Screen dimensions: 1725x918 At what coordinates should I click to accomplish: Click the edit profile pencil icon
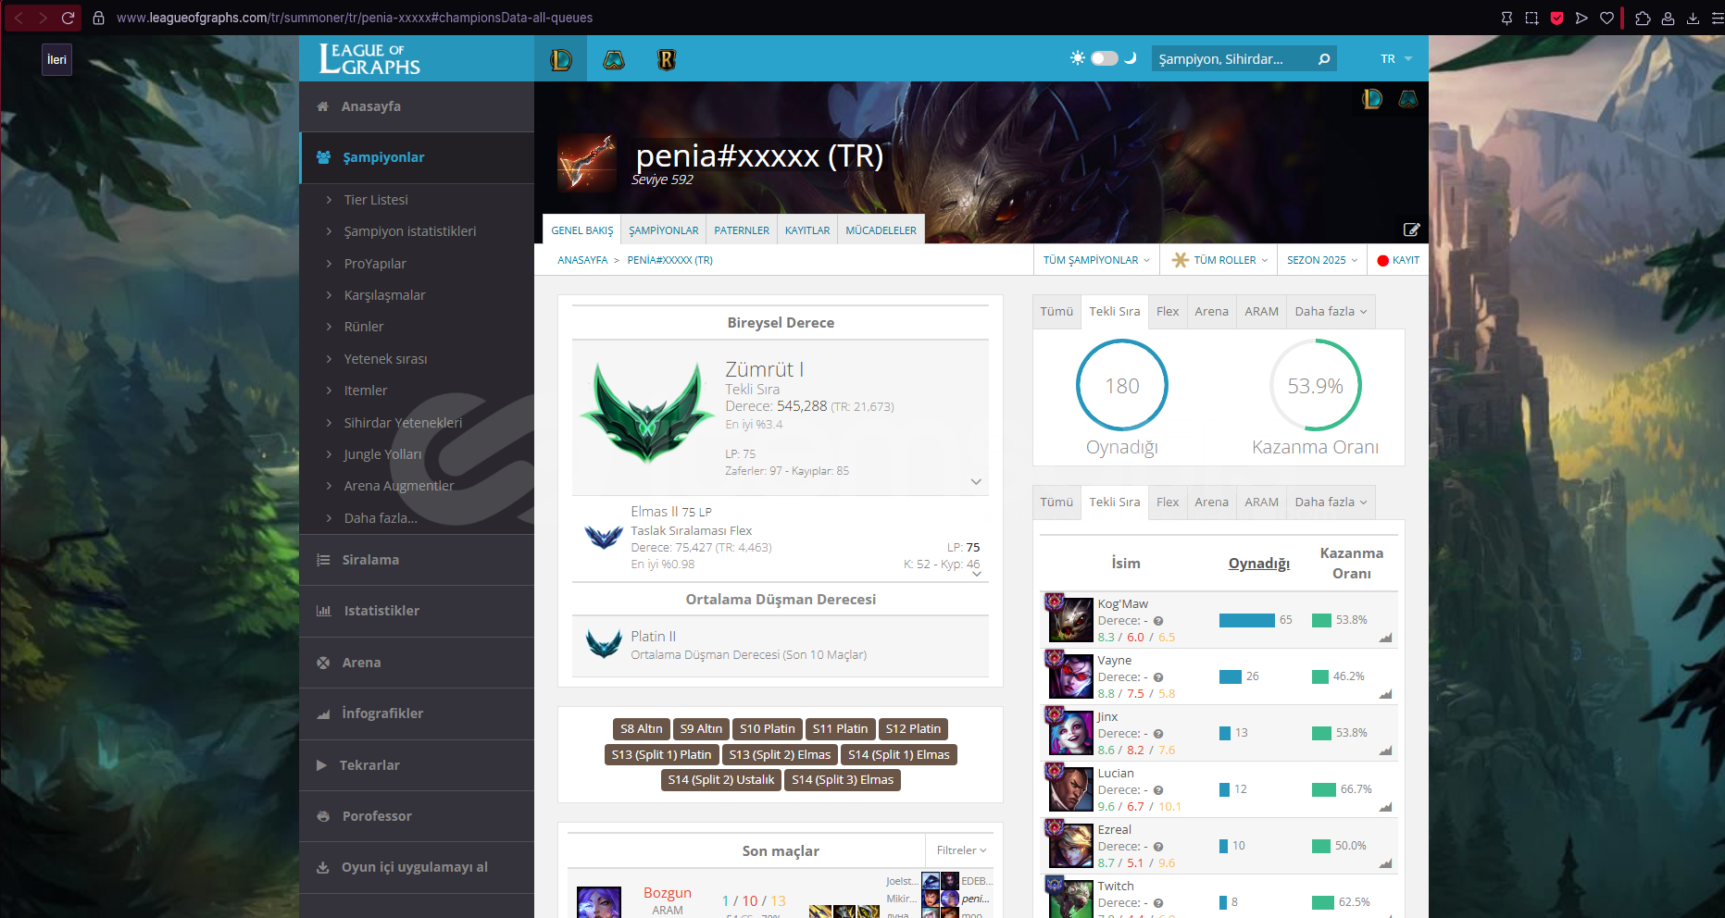coord(1411,229)
